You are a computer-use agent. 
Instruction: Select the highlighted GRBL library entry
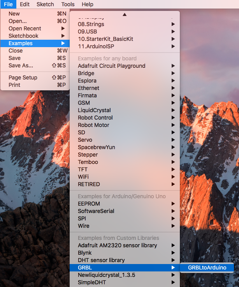(125, 268)
